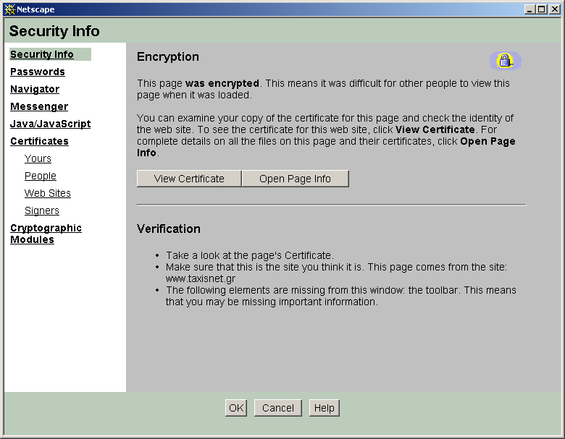Open the Navigator security settings
The height and width of the screenshot is (439, 565).
tap(35, 89)
